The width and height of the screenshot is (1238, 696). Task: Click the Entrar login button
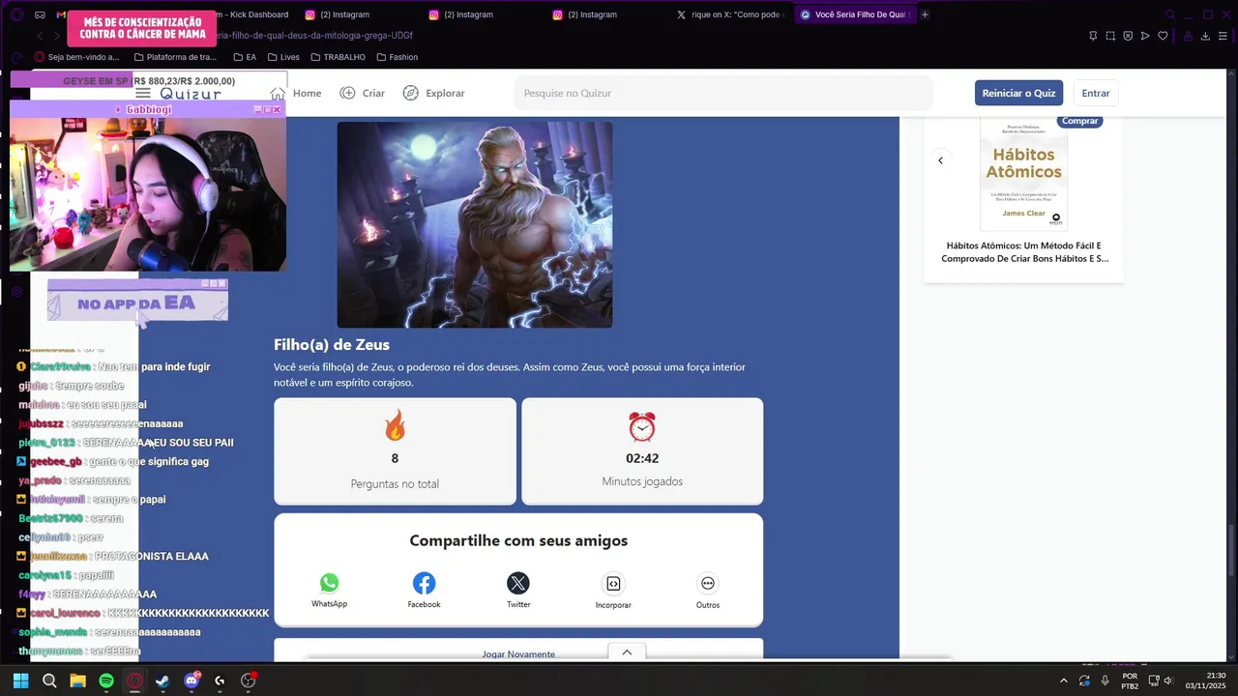pos(1096,93)
